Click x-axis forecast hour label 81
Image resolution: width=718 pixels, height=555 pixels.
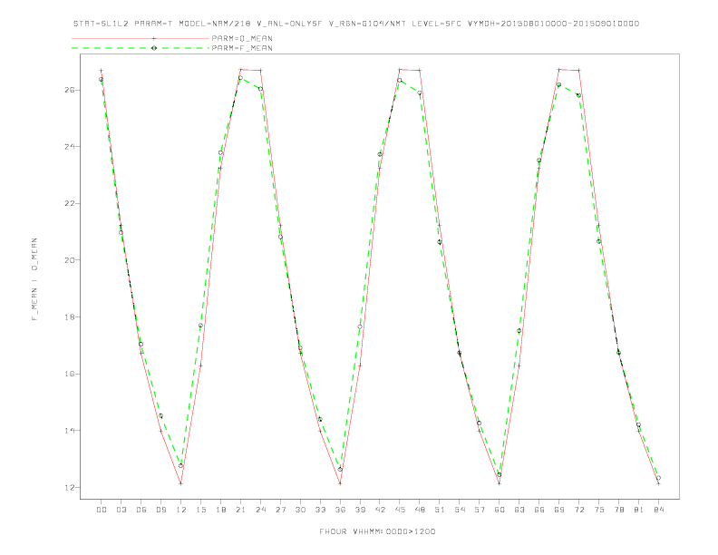pyautogui.click(x=639, y=510)
